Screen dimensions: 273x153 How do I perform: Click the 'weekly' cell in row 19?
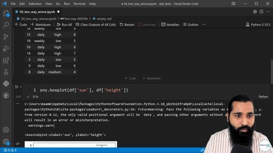click(x=39, y=41)
